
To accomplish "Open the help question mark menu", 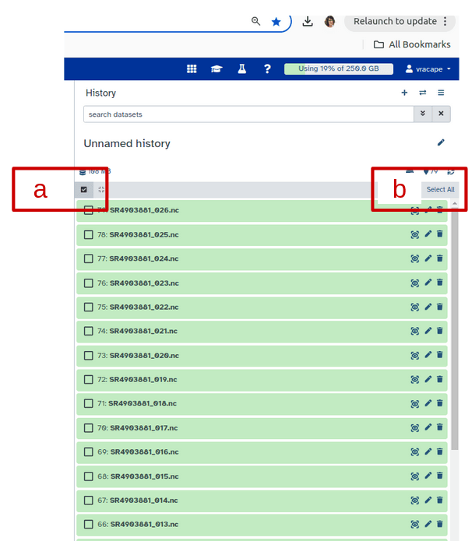I will 267,69.
